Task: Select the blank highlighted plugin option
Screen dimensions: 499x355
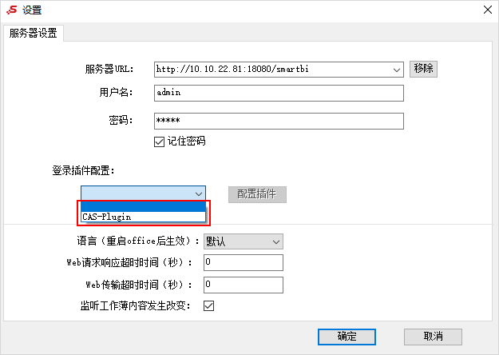Action: 144,206
